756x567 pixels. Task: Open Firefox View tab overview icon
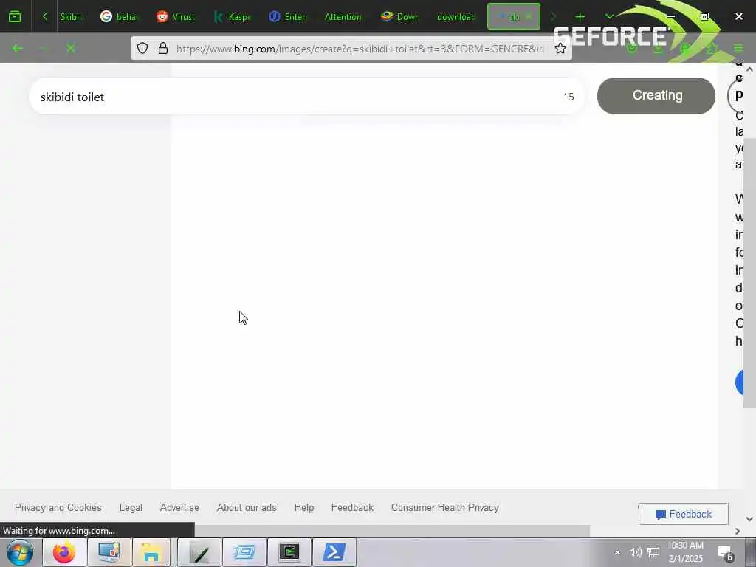[15, 17]
